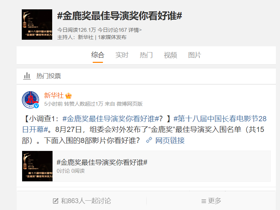Click the hamburger icon beside 更多
Image resolution: width=280 pixels, height=210 pixels.
[x=204, y=201]
